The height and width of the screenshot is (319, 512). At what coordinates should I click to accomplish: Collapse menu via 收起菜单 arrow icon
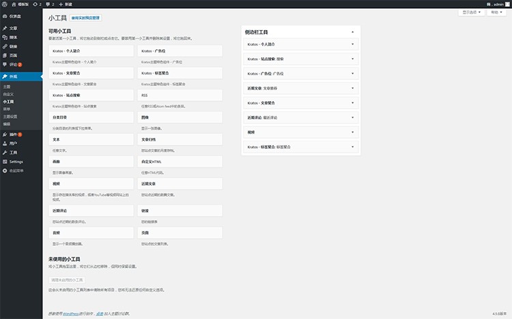(5, 171)
